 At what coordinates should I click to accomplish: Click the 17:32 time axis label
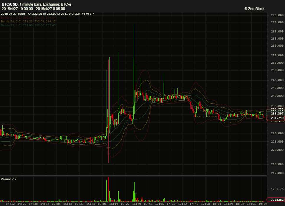182,204
